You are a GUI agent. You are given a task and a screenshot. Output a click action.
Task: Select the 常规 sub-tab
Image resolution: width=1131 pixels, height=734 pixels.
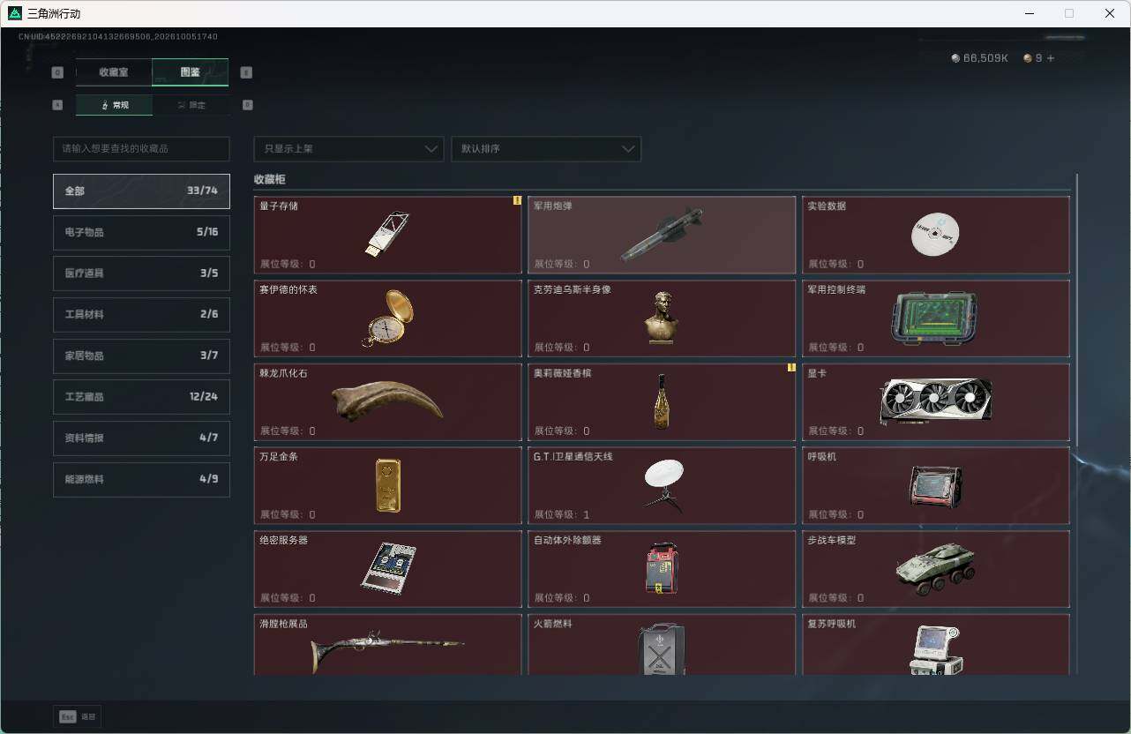click(114, 105)
